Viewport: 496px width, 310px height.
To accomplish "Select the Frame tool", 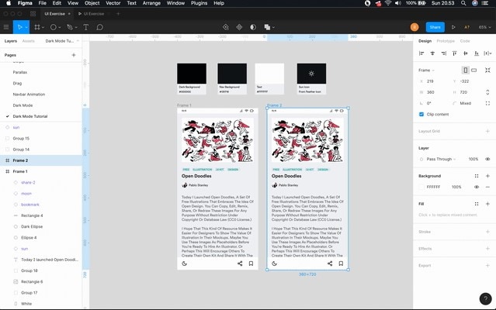I will click(x=37, y=27).
